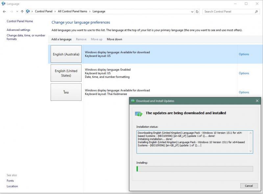The height and width of the screenshot is (194, 263).
Task: Refresh the Language page
Action: coord(197,11)
